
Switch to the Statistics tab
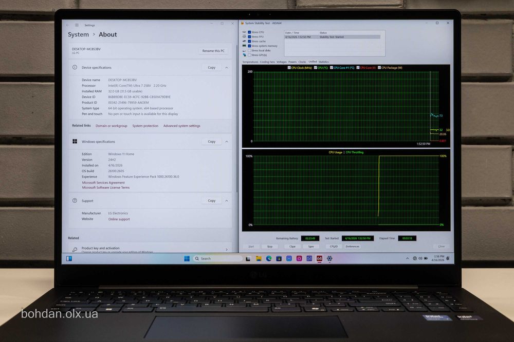pos(323,62)
